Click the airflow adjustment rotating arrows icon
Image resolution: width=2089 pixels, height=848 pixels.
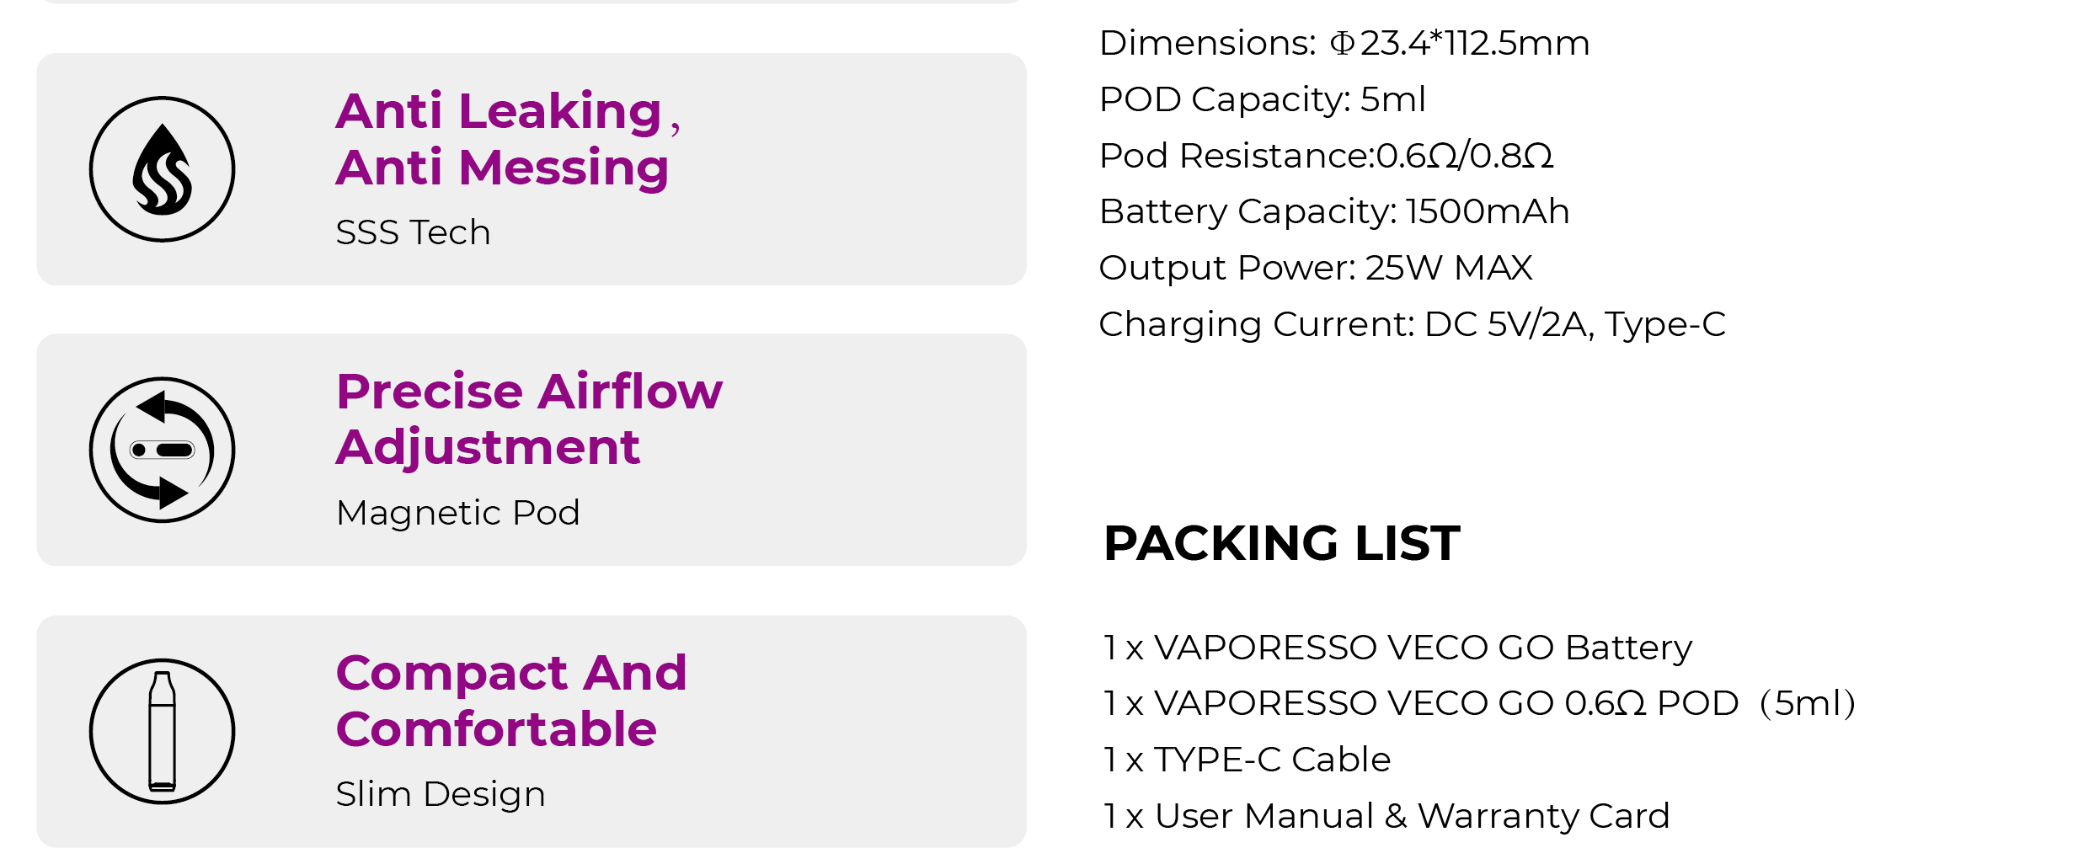(x=162, y=450)
